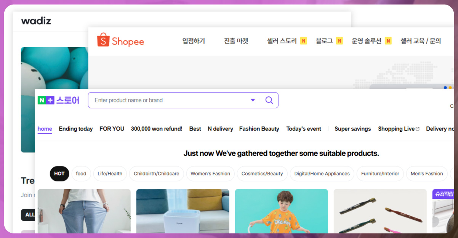
Task: Switch to the Best tab
Action: point(195,129)
